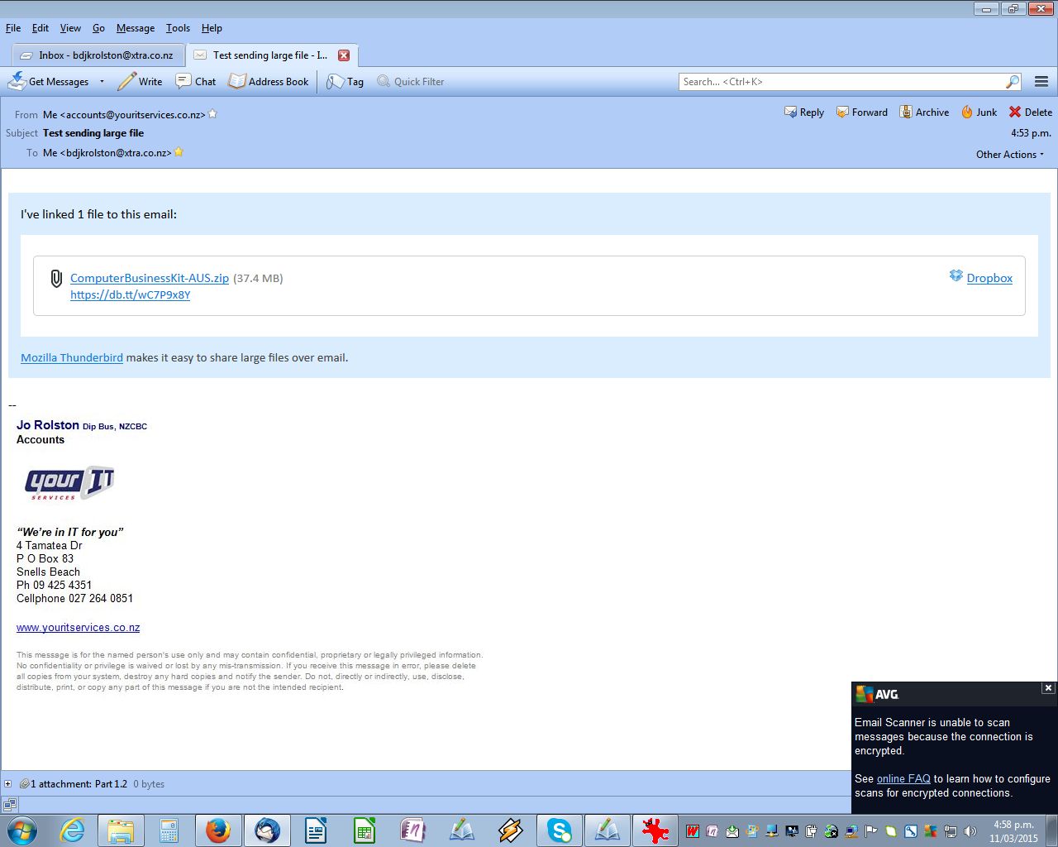
Task: Open Firefox from the taskbar
Action: click(218, 830)
